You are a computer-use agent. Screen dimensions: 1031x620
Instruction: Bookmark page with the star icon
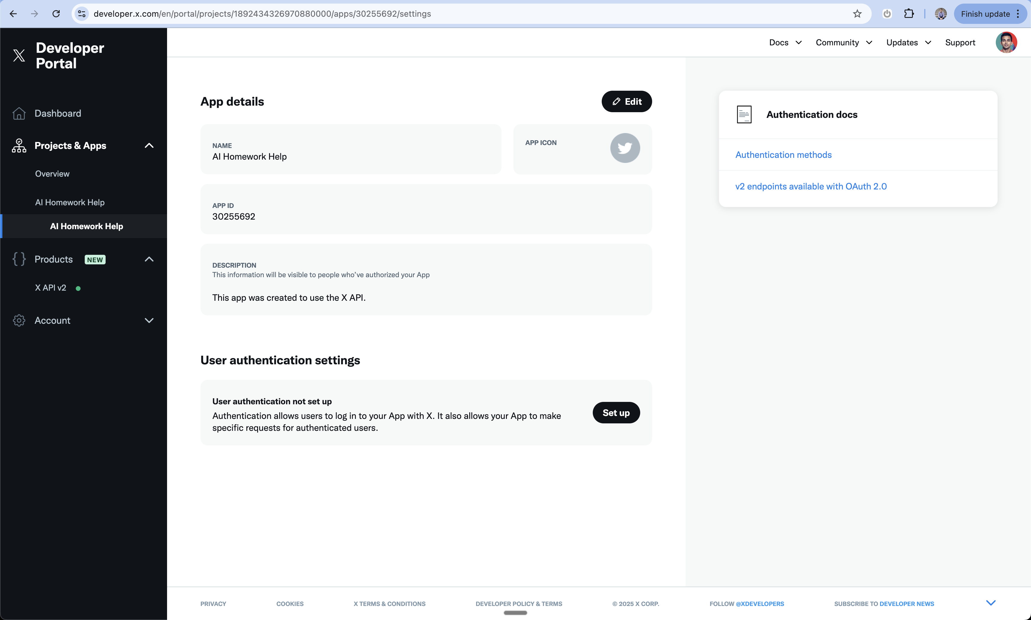coord(857,14)
